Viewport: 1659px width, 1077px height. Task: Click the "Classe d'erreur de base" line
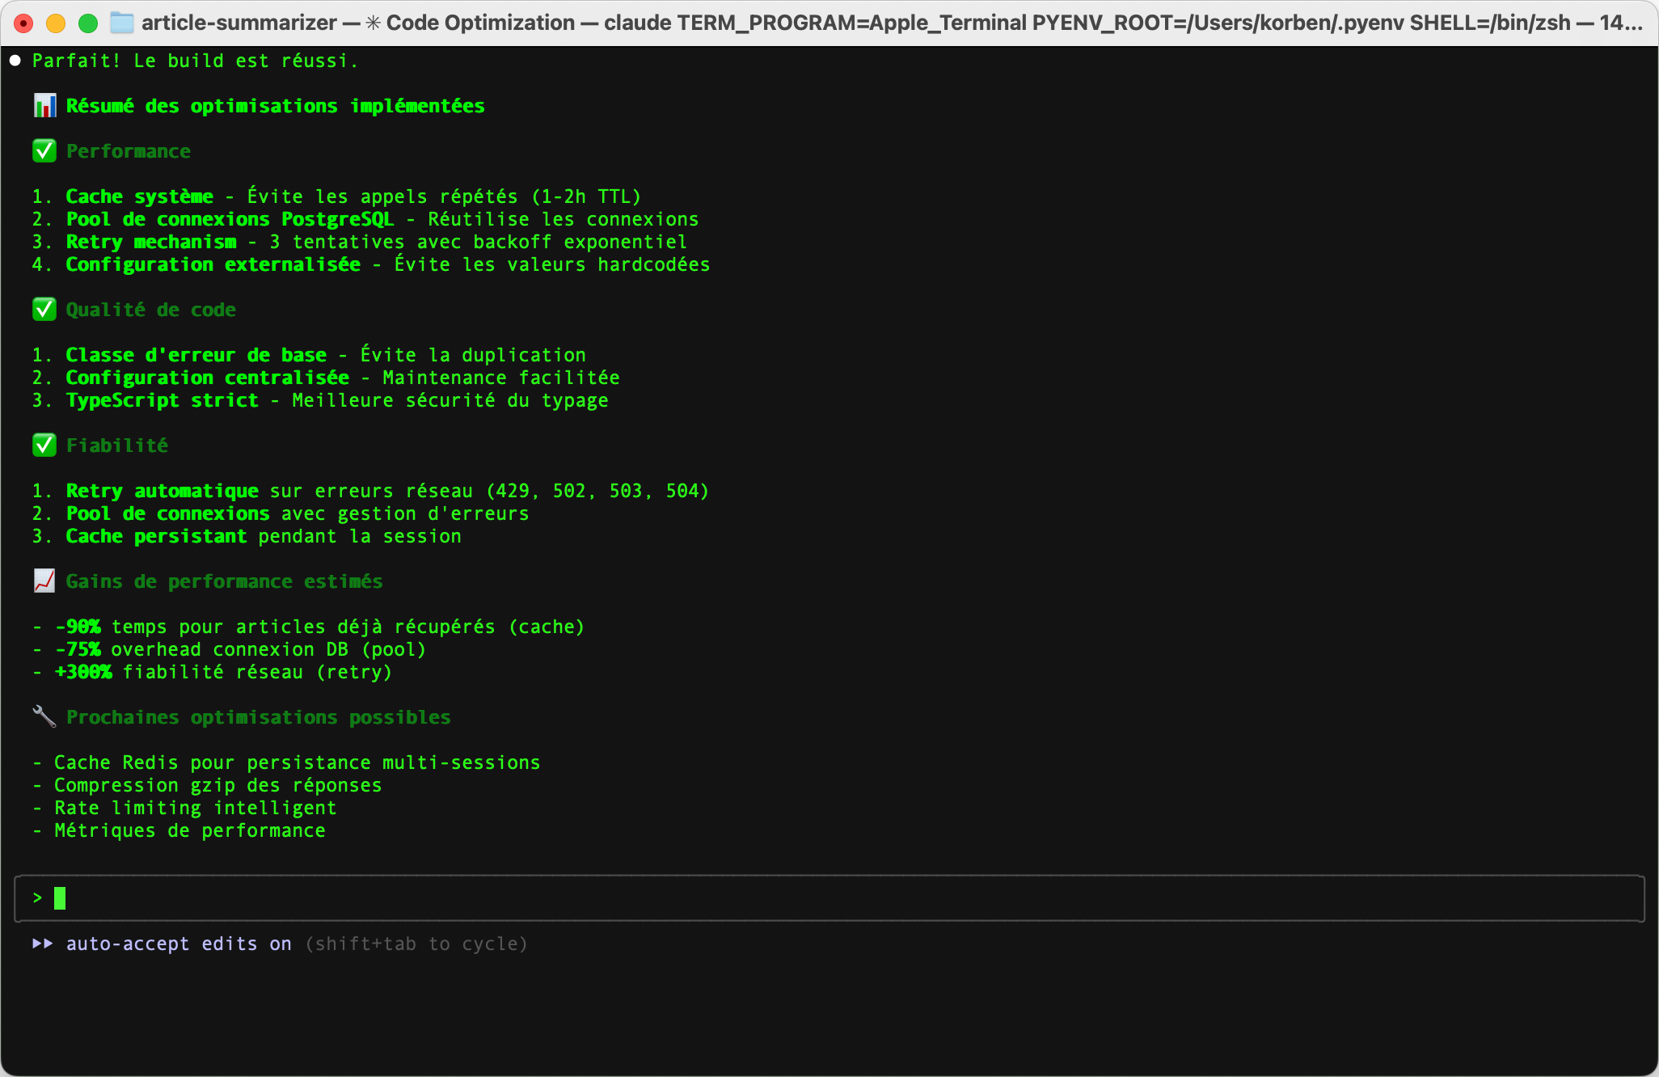pyautogui.click(x=309, y=355)
